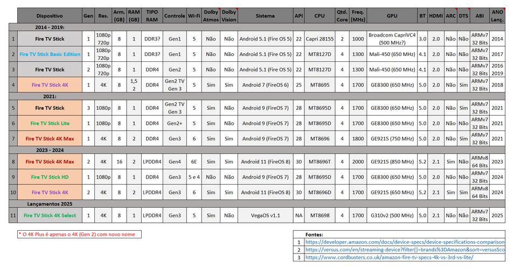This screenshot has width=514, height=269.
Task: Select the VegaOS v1.1 system cell
Action: (x=265, y=216)
